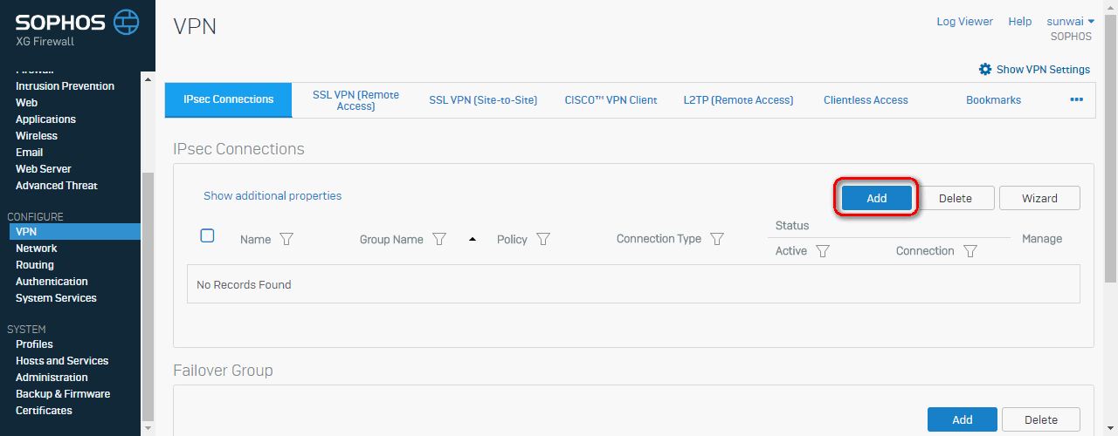This screenshot has height=436, width=1118.
Task: Open the L2TP (Remote Access) tab
Action: tap(738, 100)
